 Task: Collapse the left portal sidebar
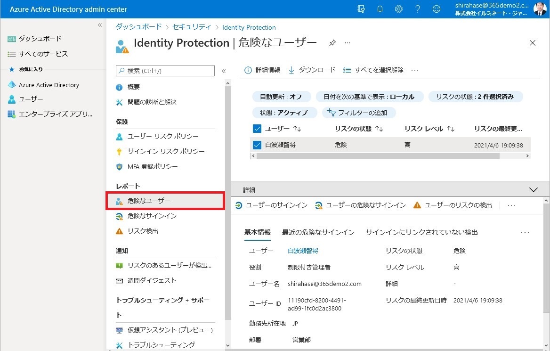(100, 25)
